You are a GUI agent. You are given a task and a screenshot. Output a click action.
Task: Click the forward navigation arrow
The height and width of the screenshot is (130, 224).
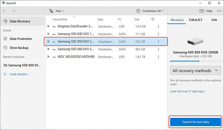click(x=14, y=11)
